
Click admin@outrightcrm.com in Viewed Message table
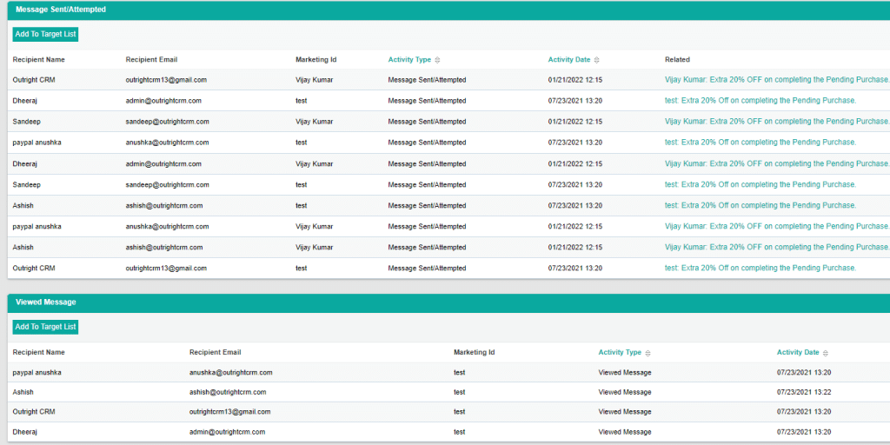227,432
